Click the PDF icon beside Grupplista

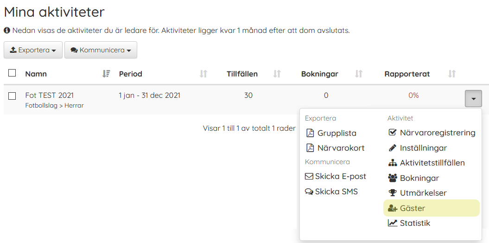(310, 133)
